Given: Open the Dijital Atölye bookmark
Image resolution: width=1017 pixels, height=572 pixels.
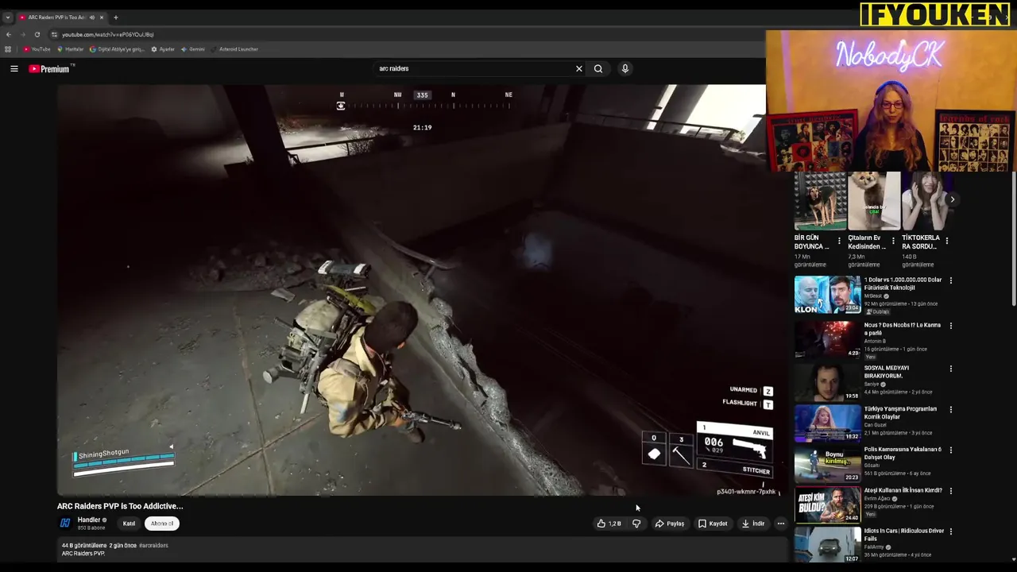Looking at the screenshot, I should pos(117,49).
